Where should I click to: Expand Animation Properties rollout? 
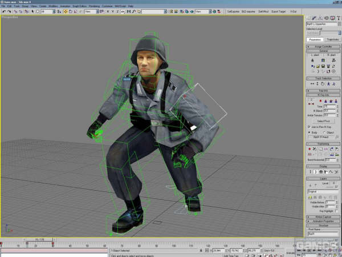[x=323, y=221]
